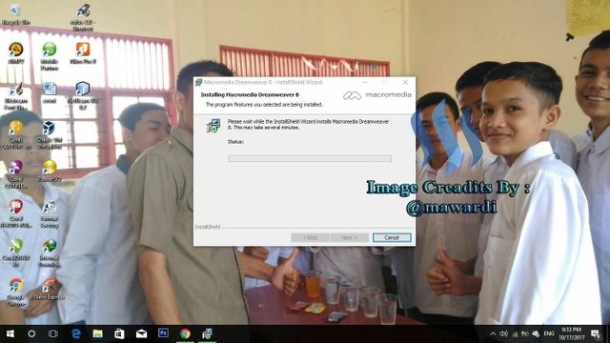Select the Nero Express desktop shortcut
610x343 pixels.
click(x=50, y=290)
